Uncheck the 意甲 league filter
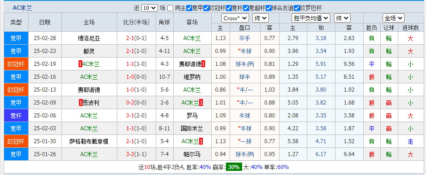This screenshot has height=175, width=426. (189, 8)
